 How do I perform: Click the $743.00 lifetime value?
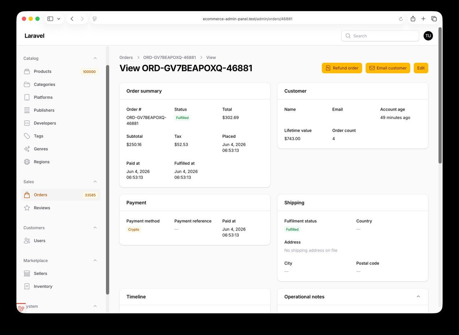coord(292,139)
